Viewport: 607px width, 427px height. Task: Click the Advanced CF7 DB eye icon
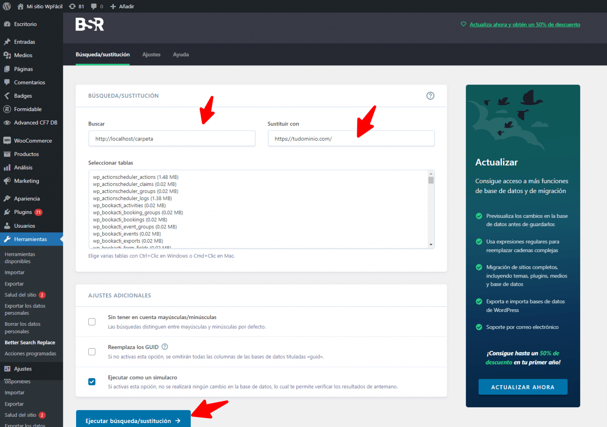tap(7, 123)
